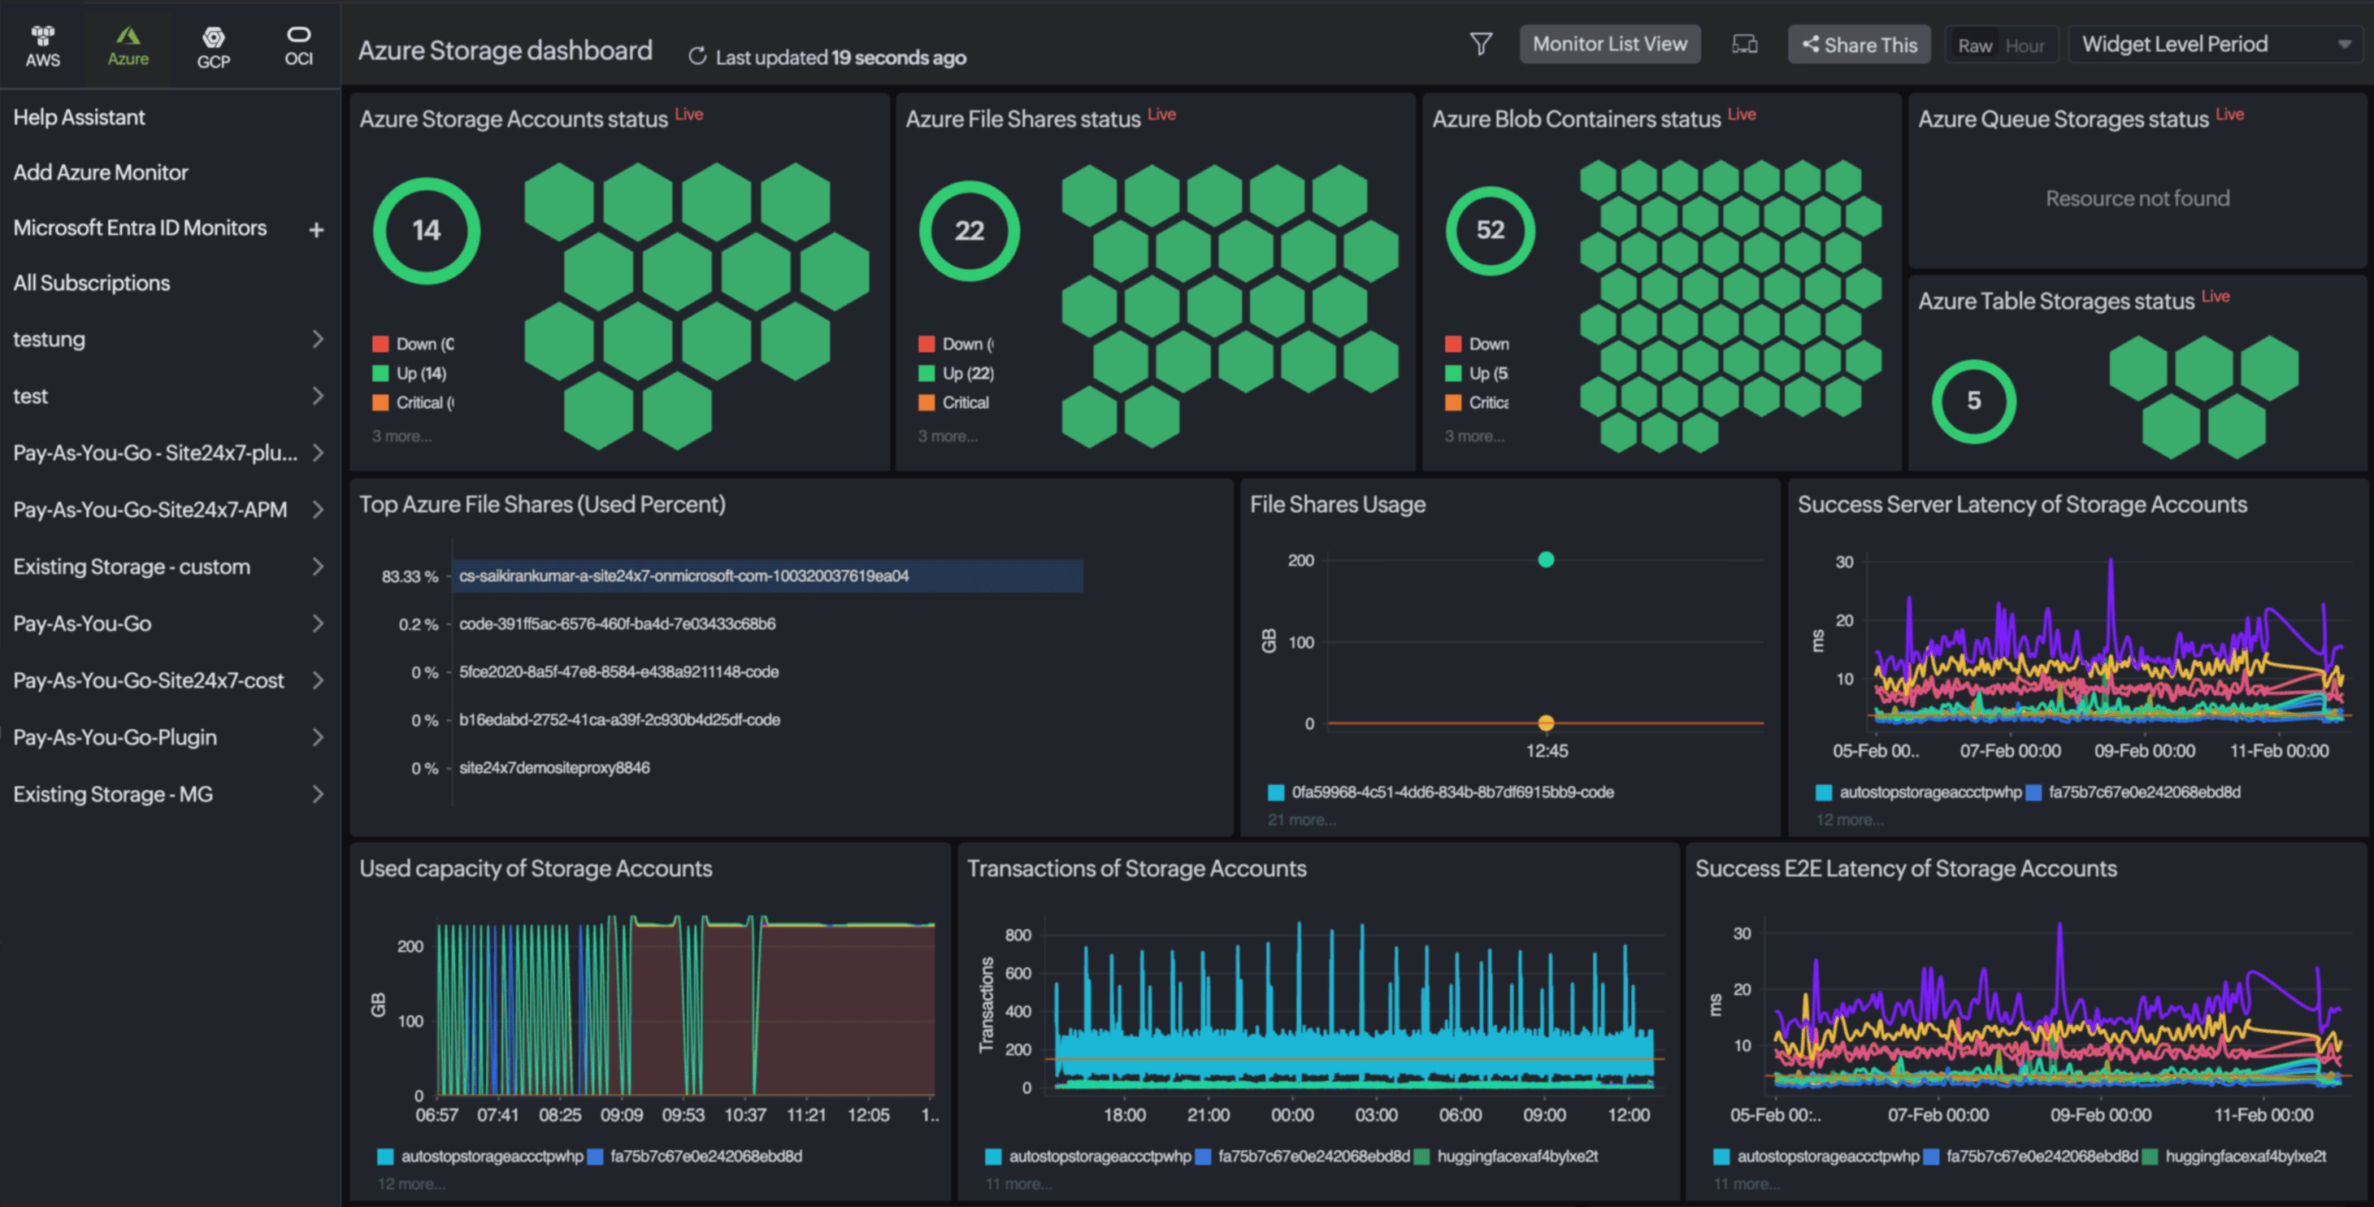The image size is (2374, 1207).
Task: Switch the data granularity to Hour
Action: coord(2025,43)
